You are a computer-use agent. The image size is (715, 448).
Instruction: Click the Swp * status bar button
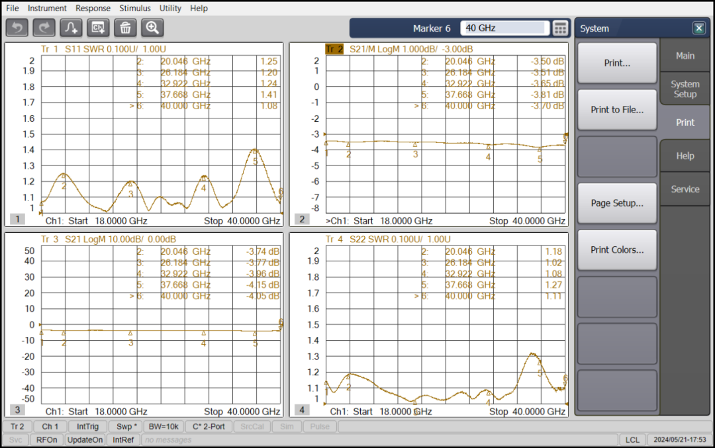coord(126,427)
